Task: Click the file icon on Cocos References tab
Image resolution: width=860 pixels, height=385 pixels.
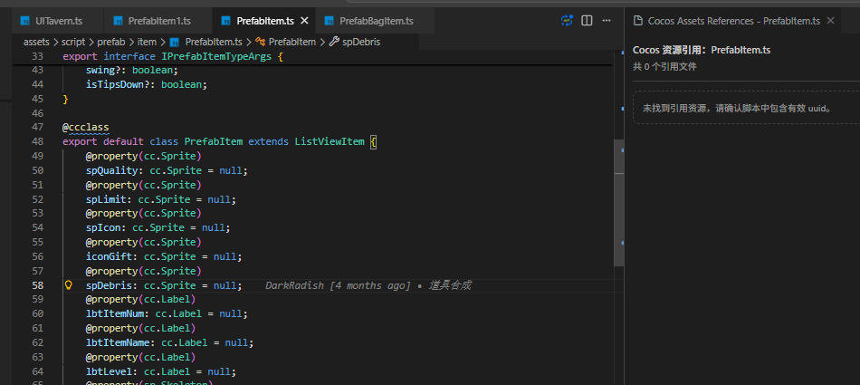Action: 636,20
